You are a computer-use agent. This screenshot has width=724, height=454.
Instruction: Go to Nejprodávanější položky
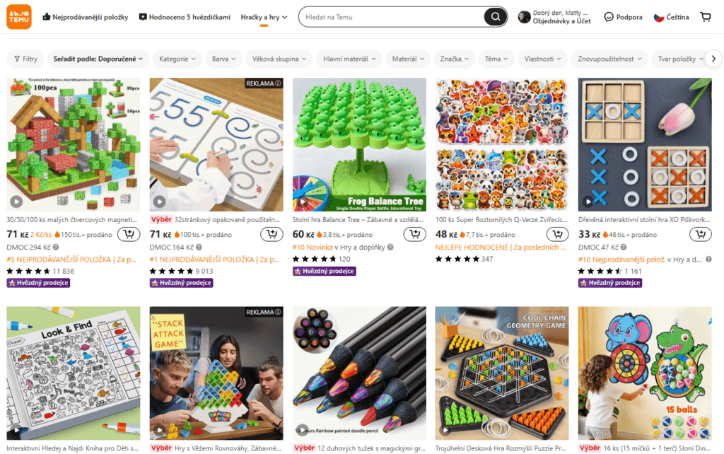[x=86, y=17]
